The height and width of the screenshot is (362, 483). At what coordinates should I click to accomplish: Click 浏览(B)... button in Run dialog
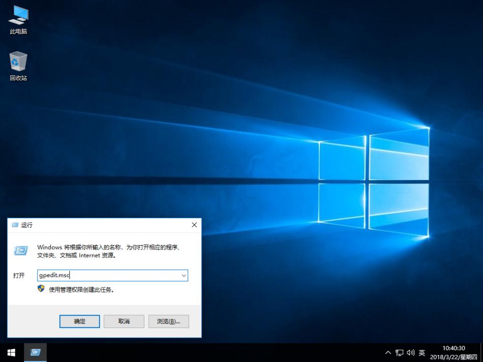pyautogui.click(x=168, y=321)
